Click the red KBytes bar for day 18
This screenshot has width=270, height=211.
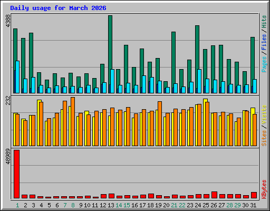coord(151,196)
